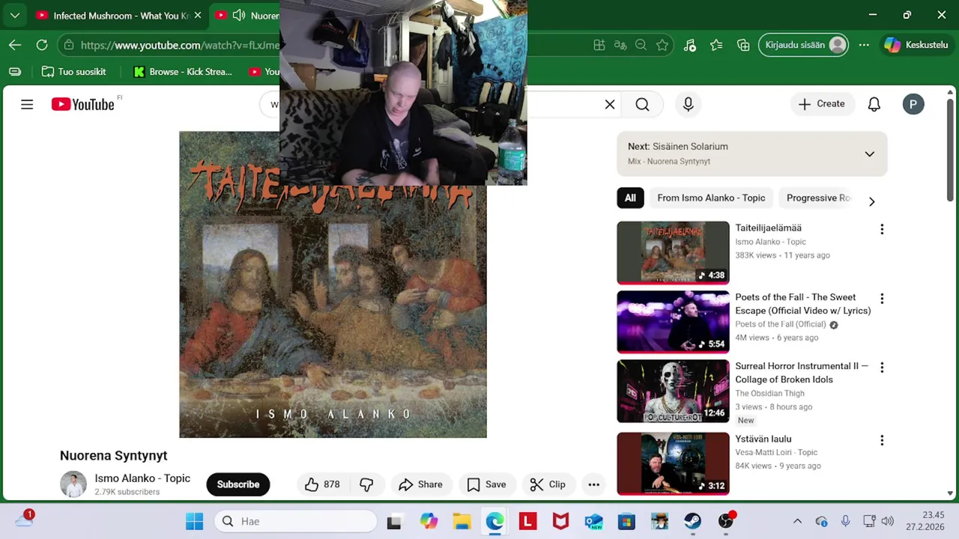Select the Progressive Rock chip
Screen dimensions: 959x539
[818, 198]
